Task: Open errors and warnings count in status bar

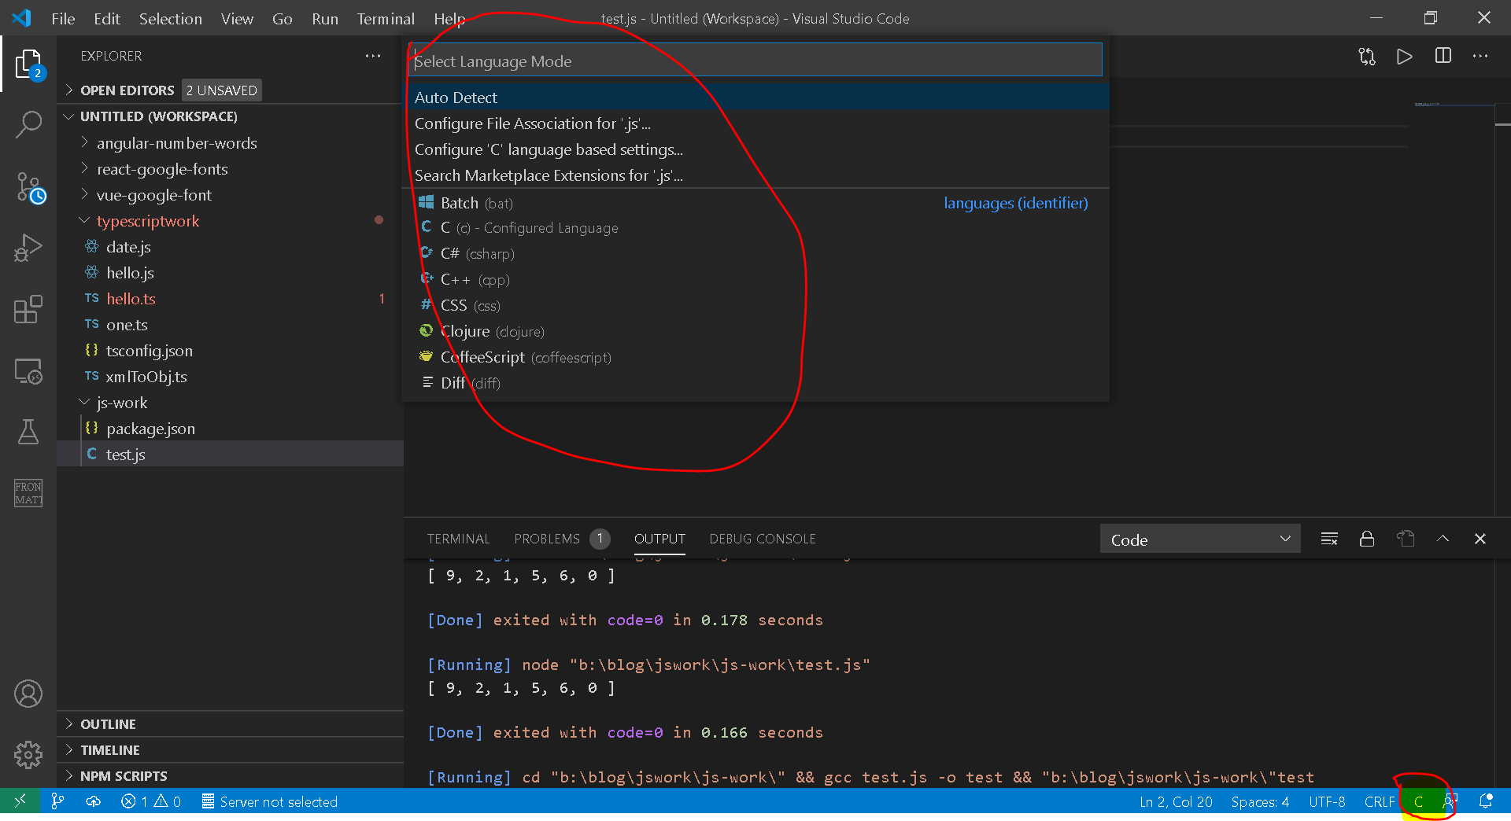Action: (151, 801)
